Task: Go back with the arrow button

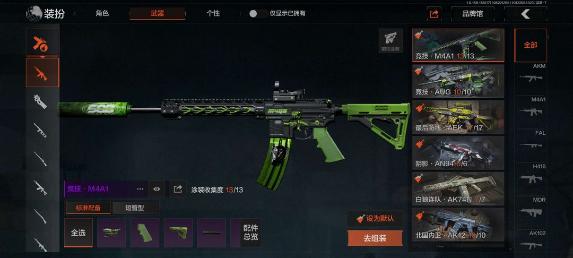Action: (525, 14)
